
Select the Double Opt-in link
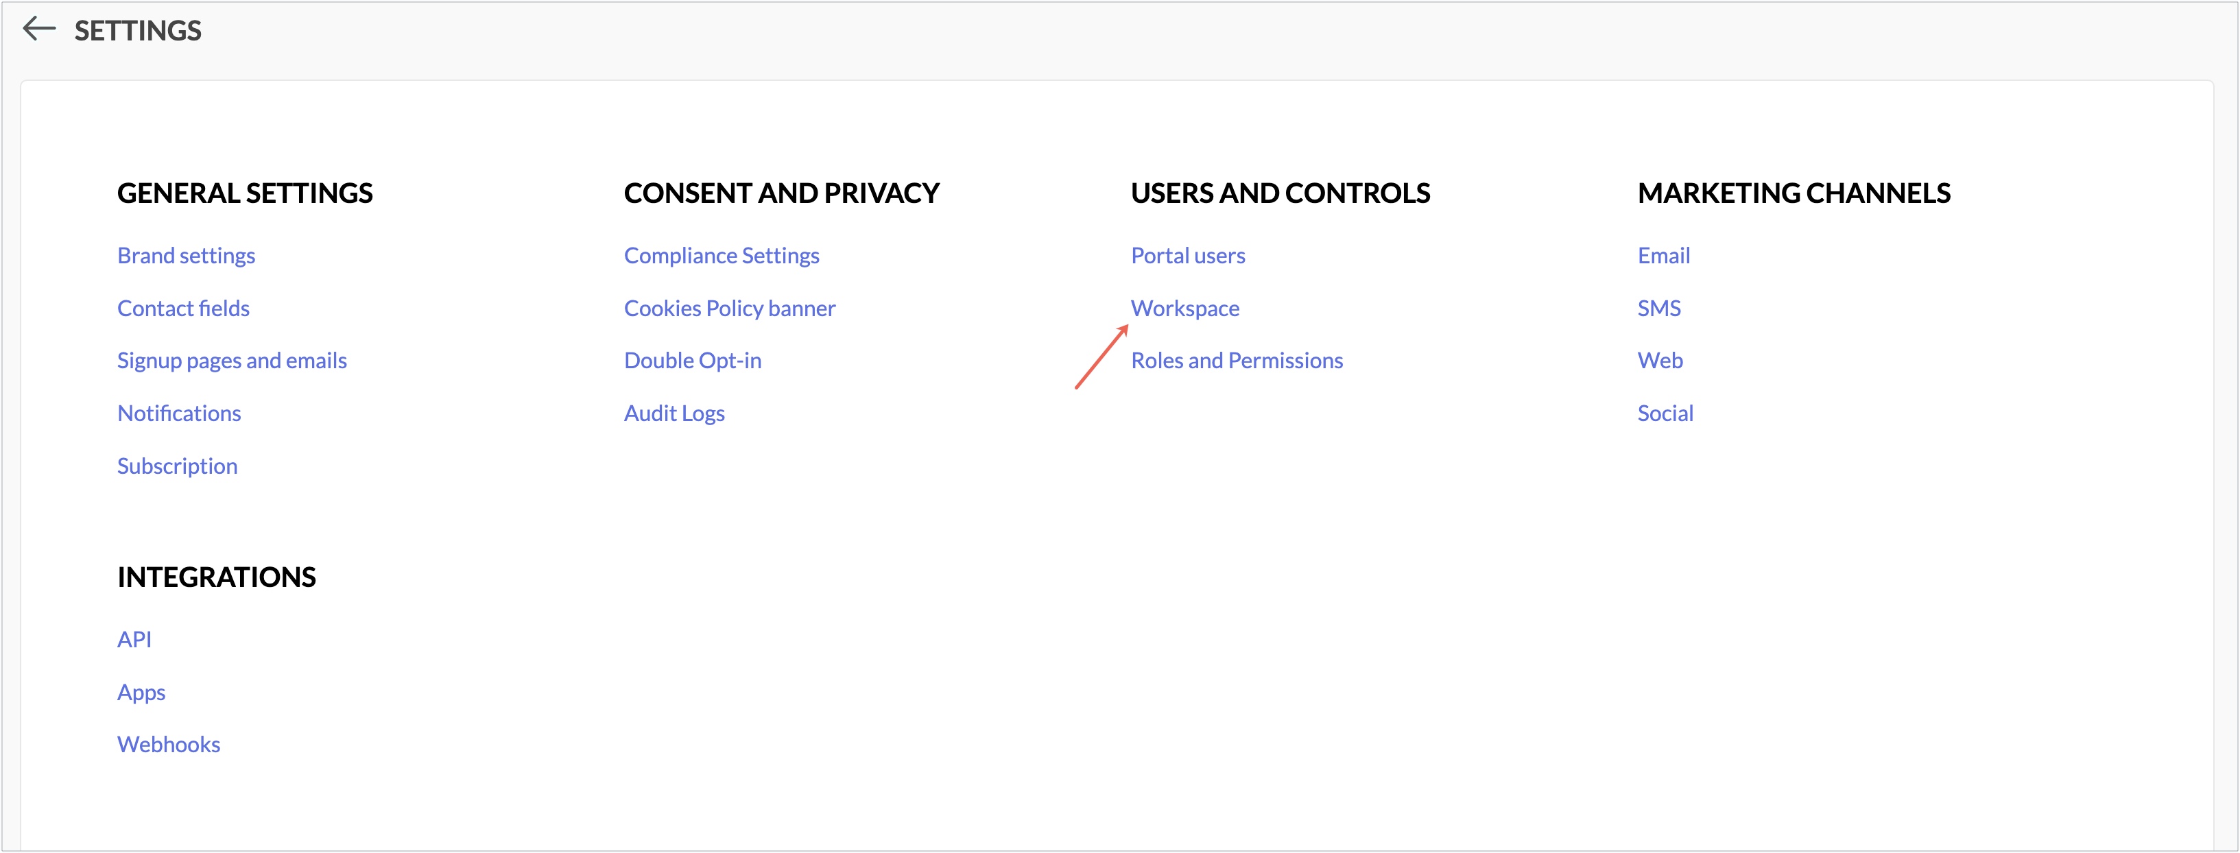(x=693, y=361)
